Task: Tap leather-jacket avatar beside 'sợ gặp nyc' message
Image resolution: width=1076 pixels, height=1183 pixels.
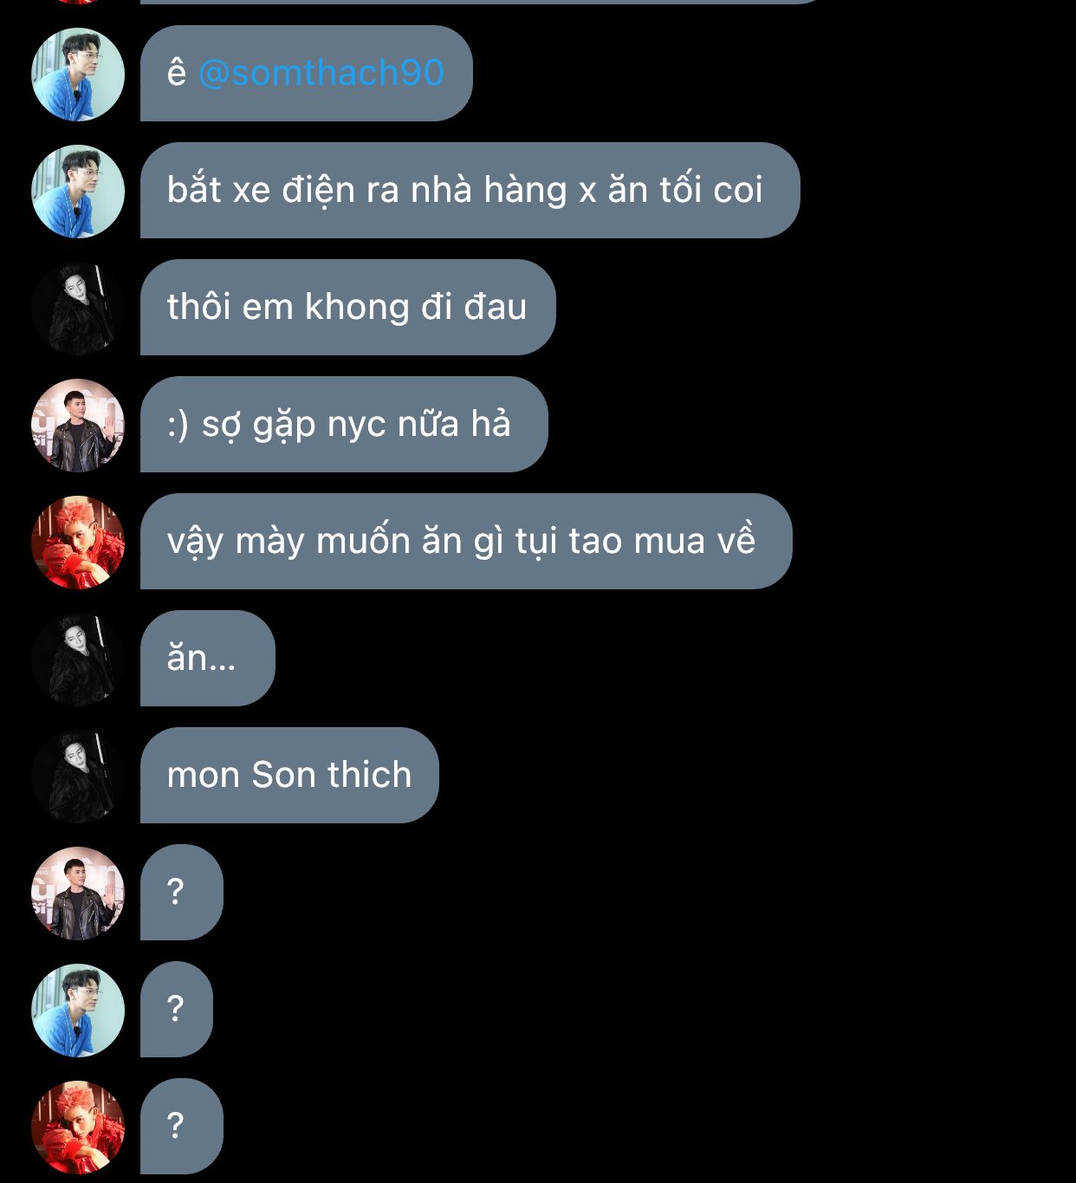Action: 78,425
